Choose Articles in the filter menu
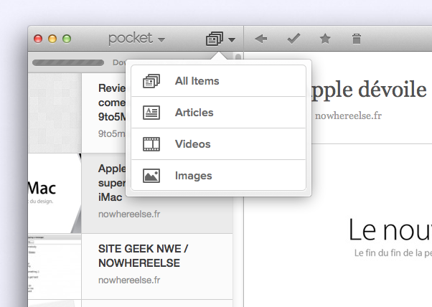 pos(194,113)
